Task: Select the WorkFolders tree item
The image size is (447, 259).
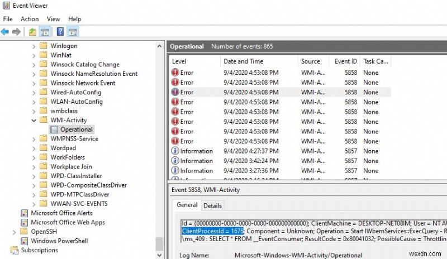Action: point(68,157)
